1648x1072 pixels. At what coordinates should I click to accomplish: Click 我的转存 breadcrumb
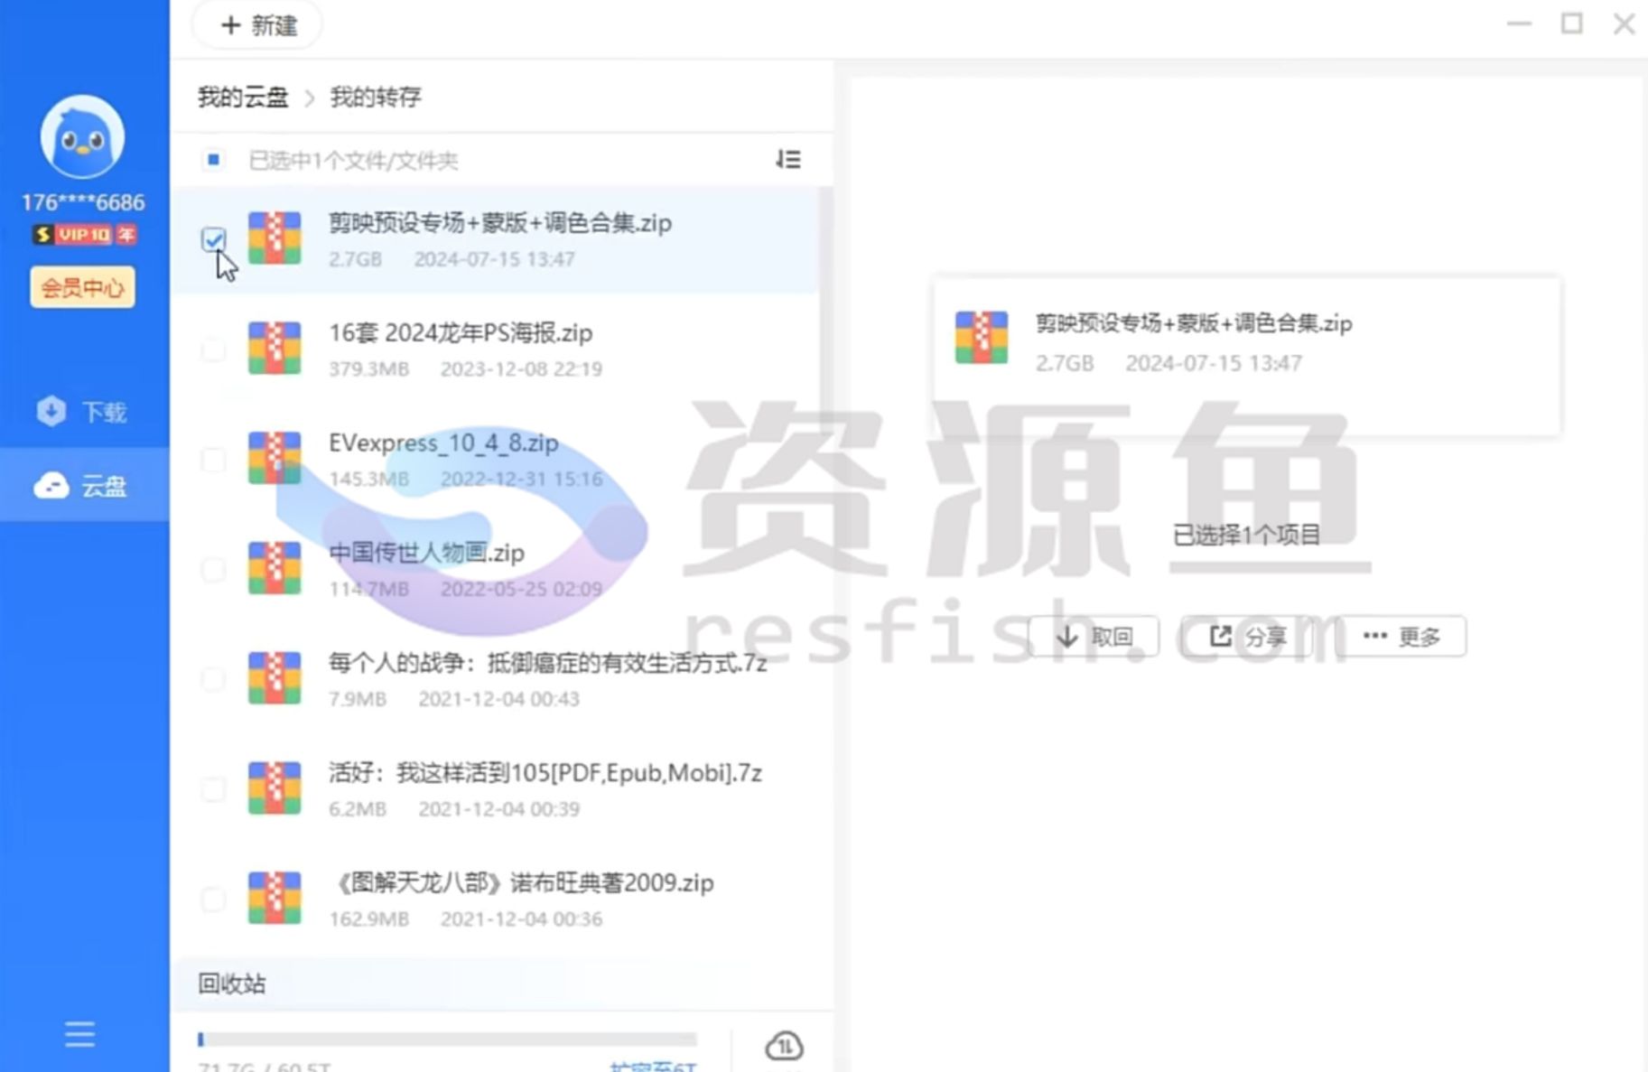[x=375, y=97]
